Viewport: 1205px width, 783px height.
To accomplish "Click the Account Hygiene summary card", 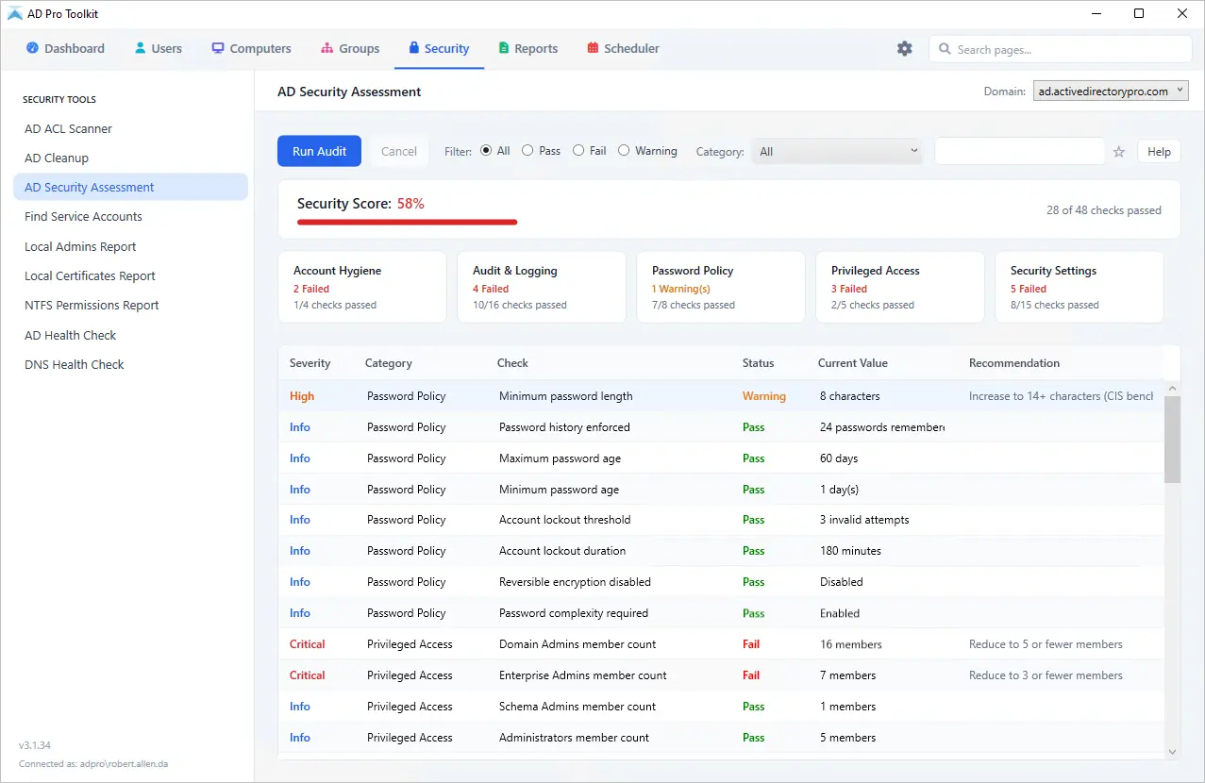I will [362, 287].
